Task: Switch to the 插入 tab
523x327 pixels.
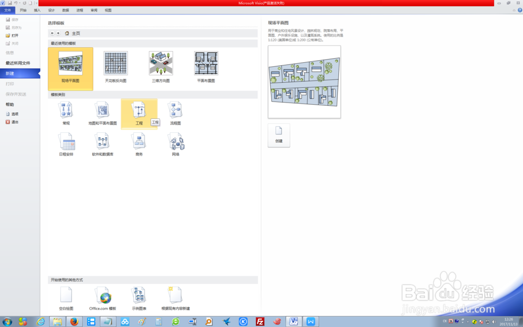Action: tap(37, 10)
